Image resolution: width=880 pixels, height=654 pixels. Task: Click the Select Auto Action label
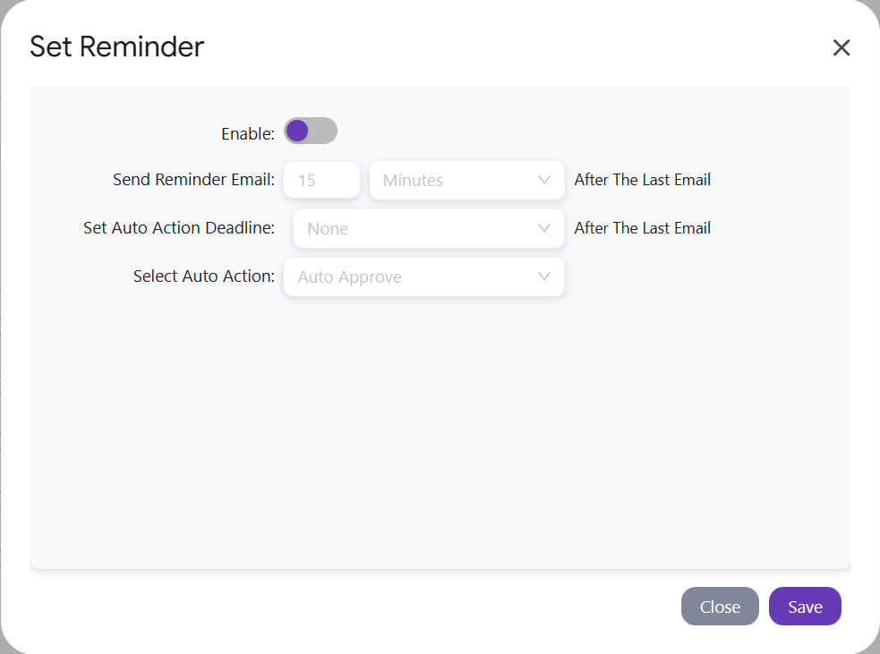click(204, 276)
